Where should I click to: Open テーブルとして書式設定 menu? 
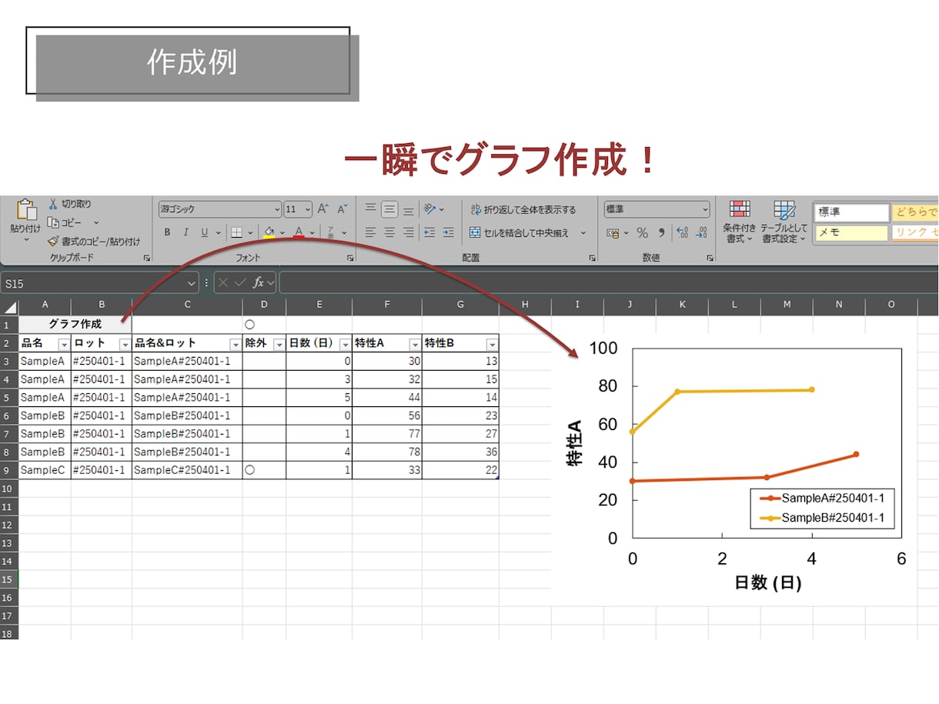(x=784, y=222)
